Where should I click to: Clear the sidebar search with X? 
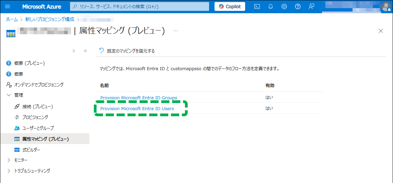74,51
